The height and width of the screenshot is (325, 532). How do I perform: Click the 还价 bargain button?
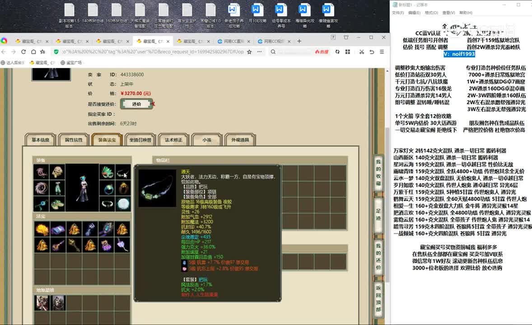click(136, 104)
